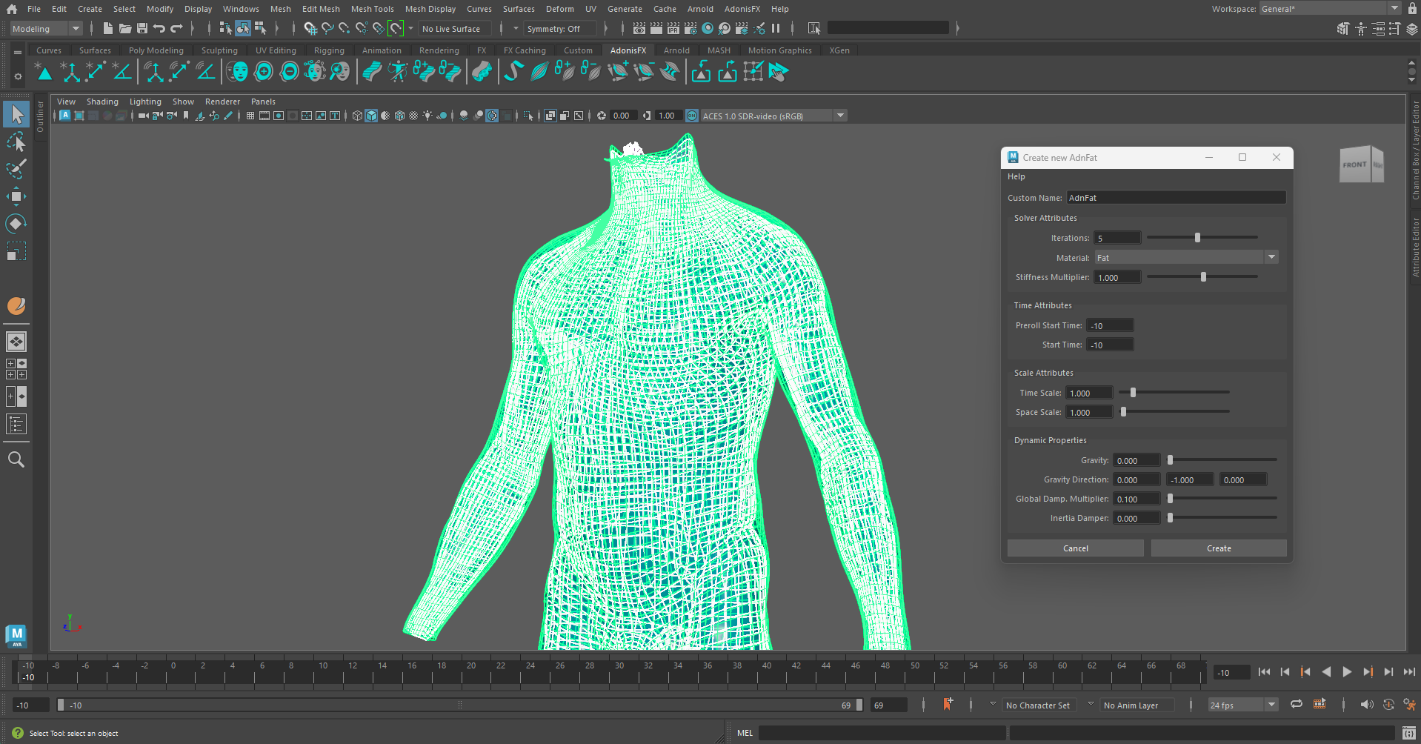Toggle the viewport grid display icon

tap(250, 116)
